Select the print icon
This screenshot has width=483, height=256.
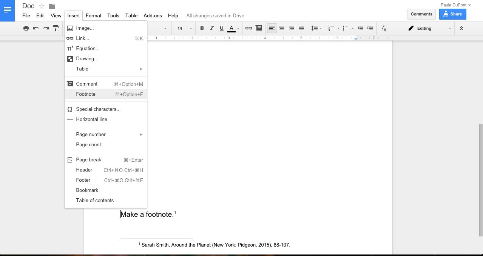coord(26,28)
